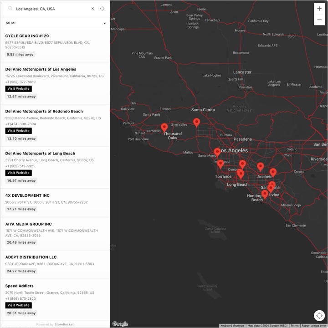Open map Terms link
The image size is (328, 328).
coord(294,326)
